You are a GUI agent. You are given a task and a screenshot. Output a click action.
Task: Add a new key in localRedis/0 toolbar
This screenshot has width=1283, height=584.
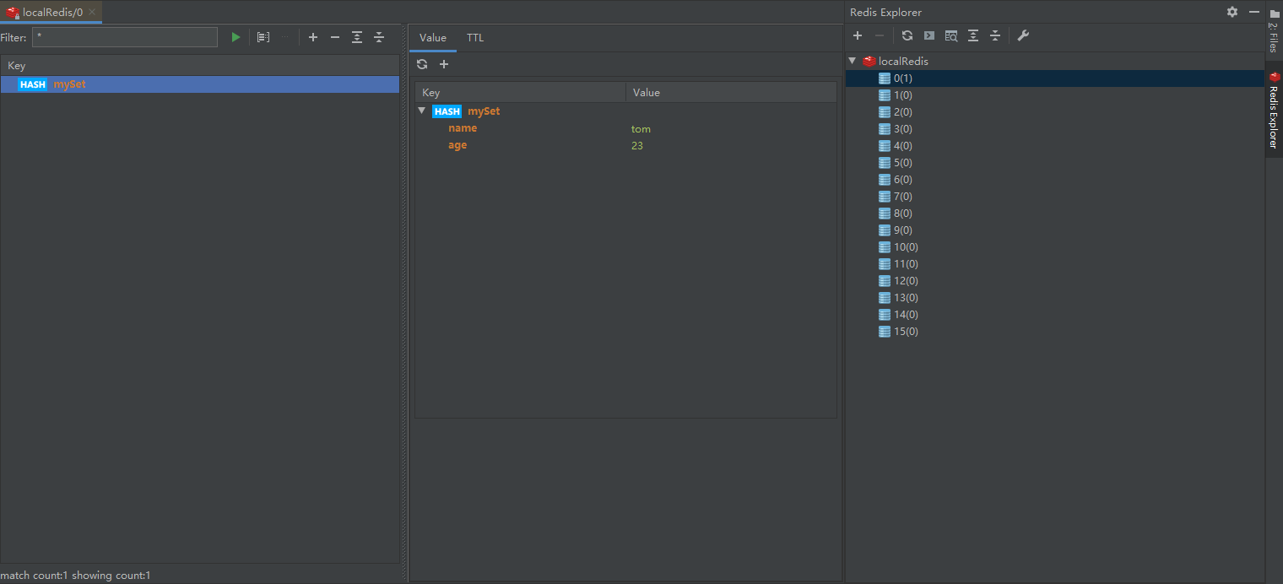click(x=313, y=37)
